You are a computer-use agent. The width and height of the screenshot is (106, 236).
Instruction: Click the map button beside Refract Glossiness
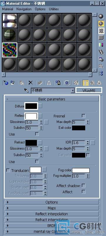tap(46, 149)
